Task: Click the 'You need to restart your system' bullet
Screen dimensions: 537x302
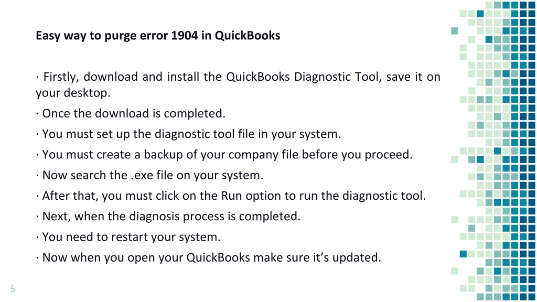Action: pyautogui.click(x=128, y=236)
